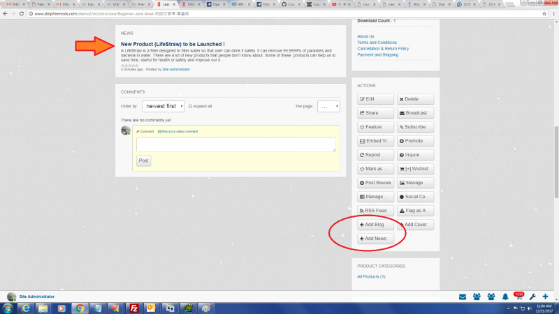Open FileZilla from the taskbar
The height and width of the screenshot is (314, 559).
[134, 308]
